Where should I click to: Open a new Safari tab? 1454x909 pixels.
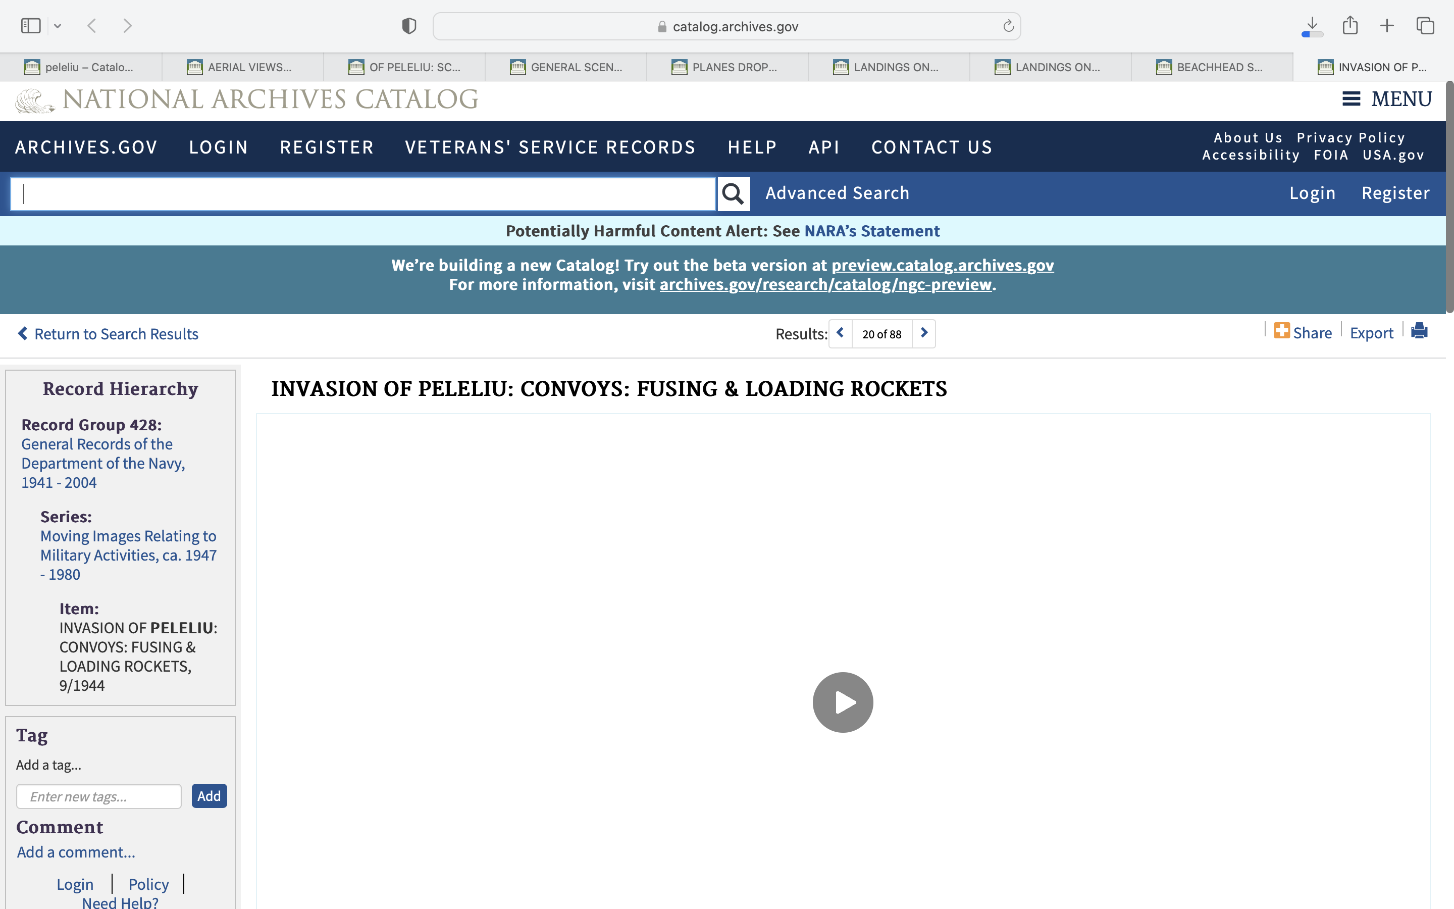pos(1387,26)
